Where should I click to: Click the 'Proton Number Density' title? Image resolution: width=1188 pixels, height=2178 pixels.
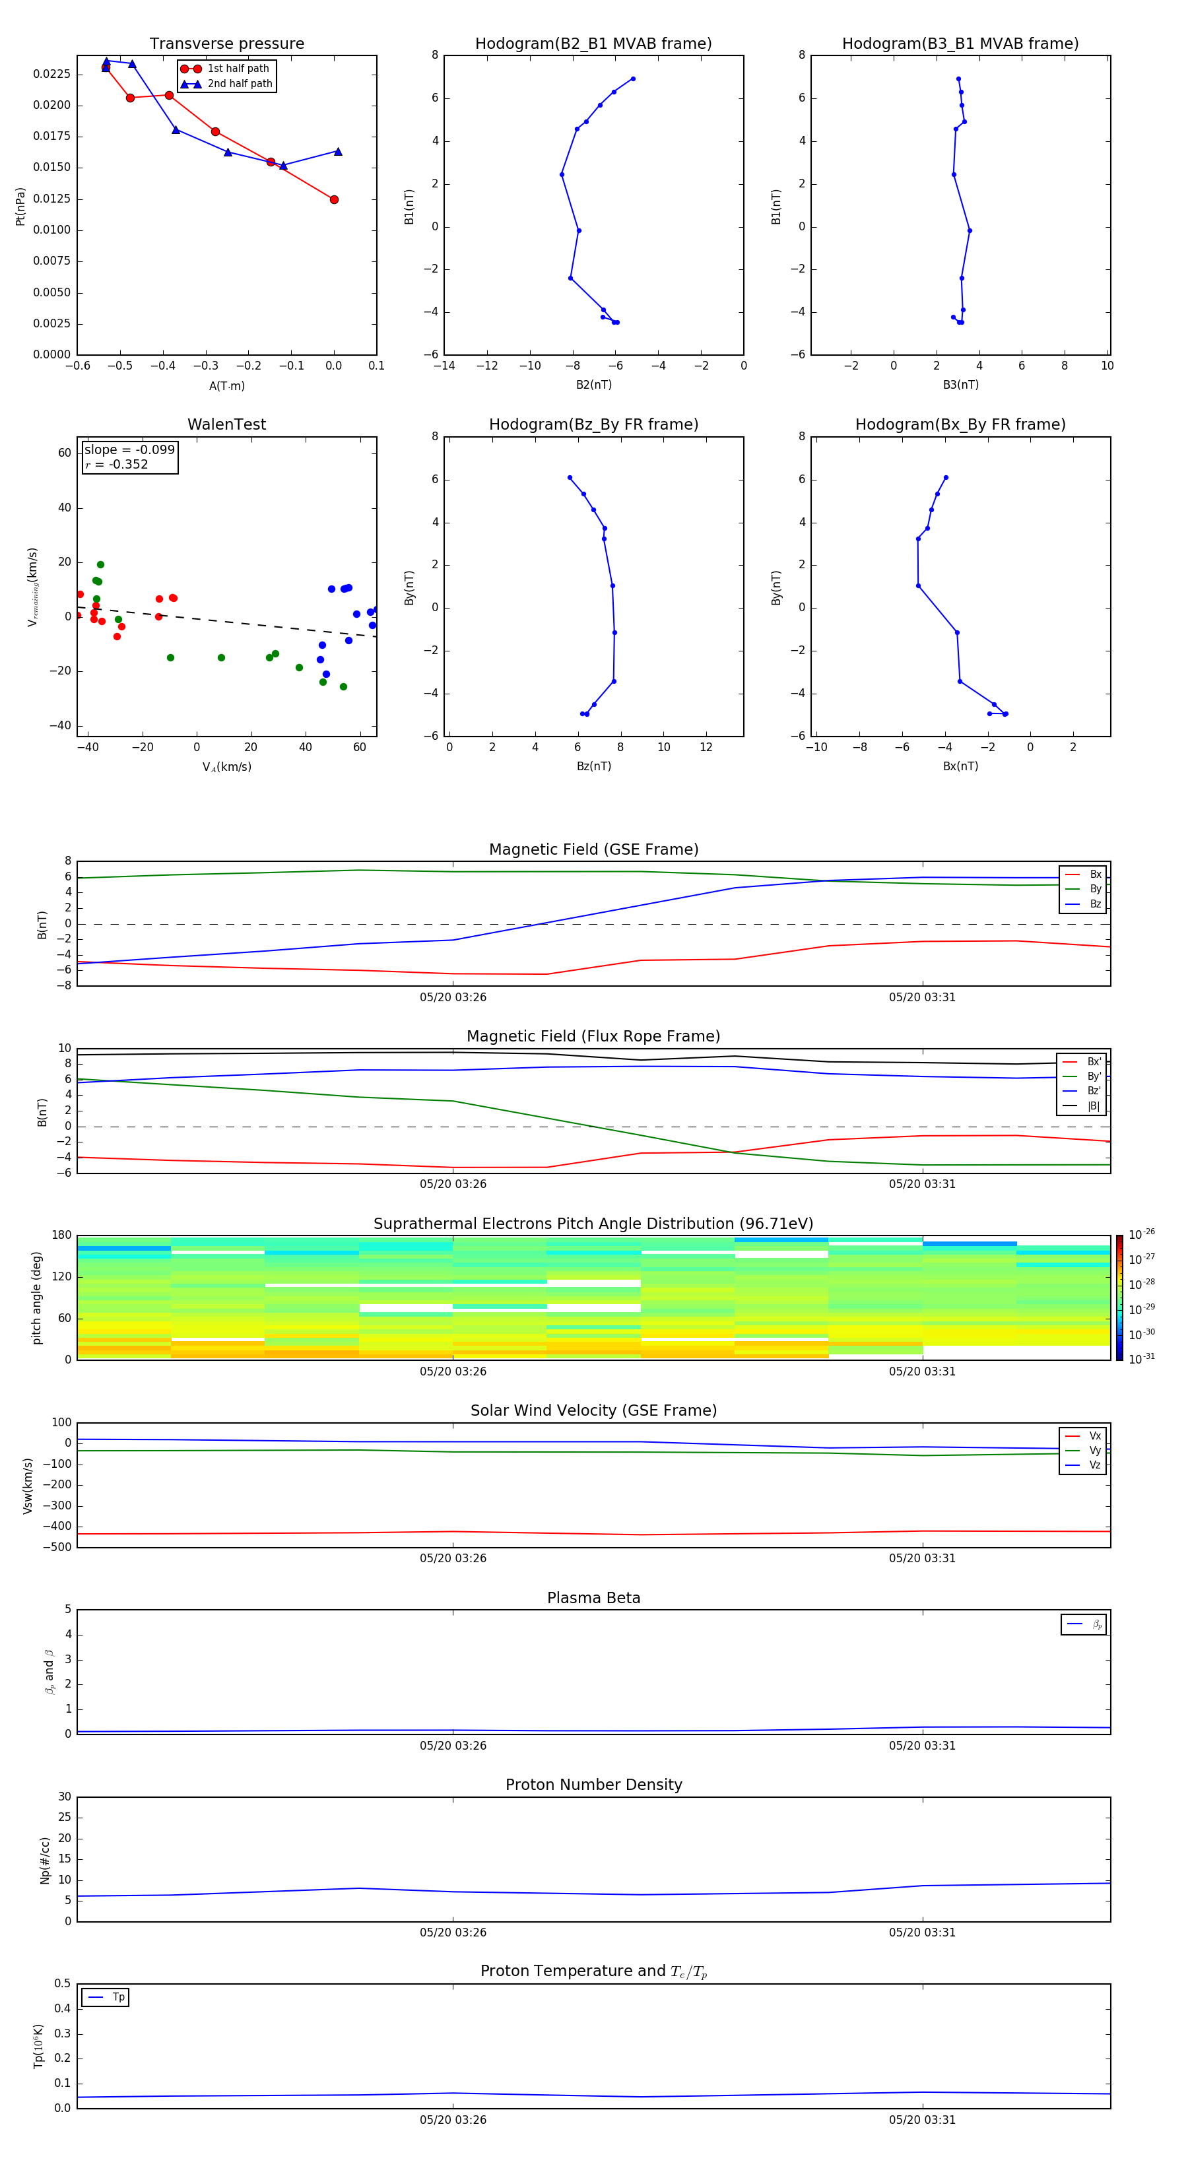click(593, 1785)
